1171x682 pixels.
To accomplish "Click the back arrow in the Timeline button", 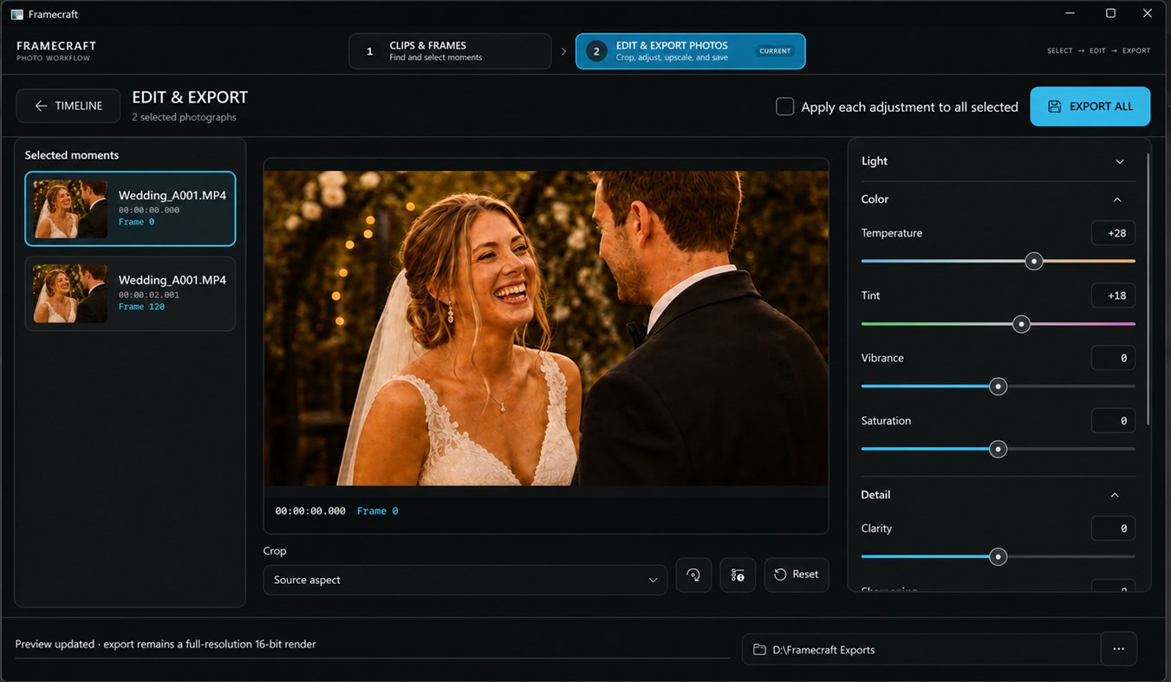I will (x=41, y=106).
